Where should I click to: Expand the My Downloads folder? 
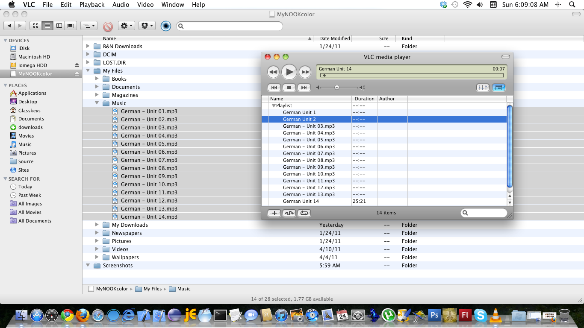(x=97, y=225)
